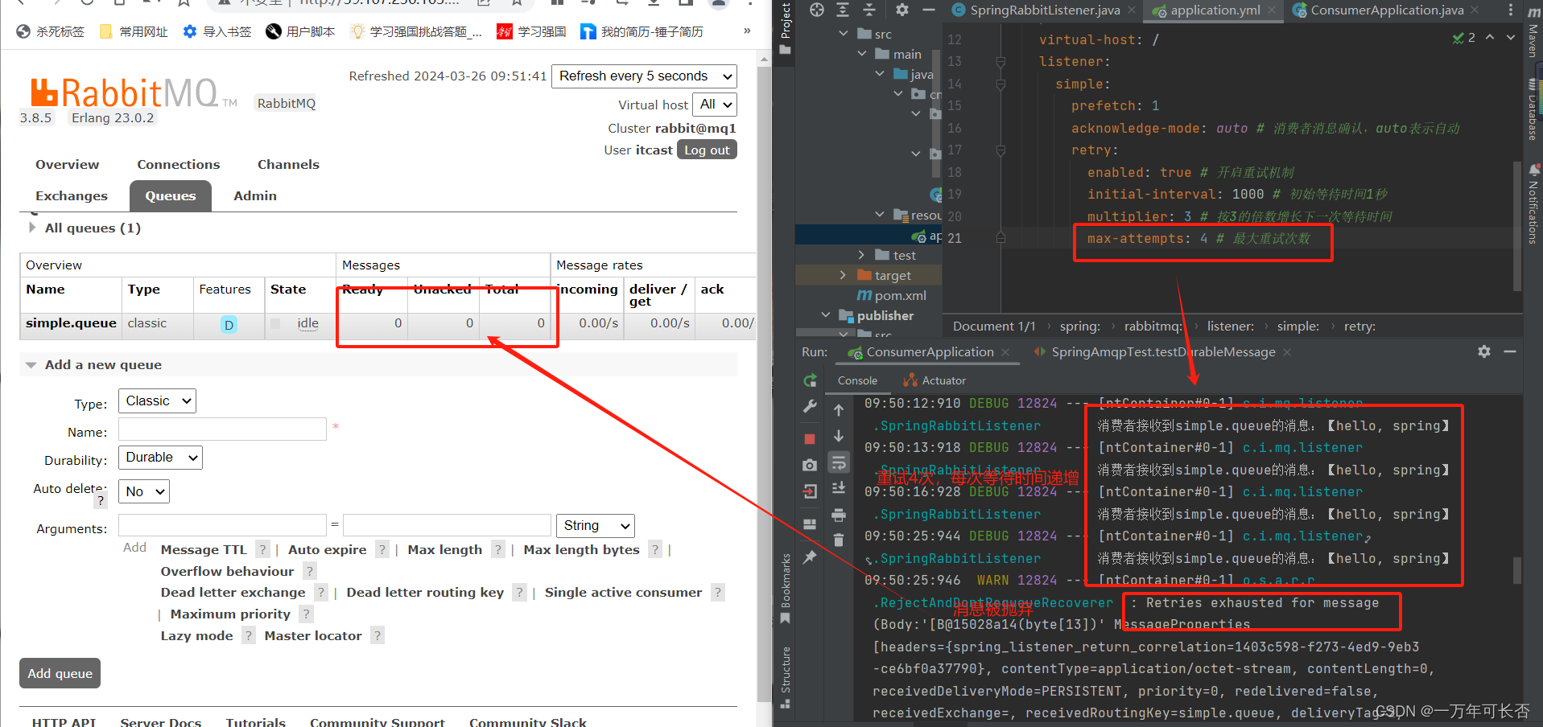Pin the Run tab with the pin icon
The image size is (1543, 727).
(x=810, y=557)
